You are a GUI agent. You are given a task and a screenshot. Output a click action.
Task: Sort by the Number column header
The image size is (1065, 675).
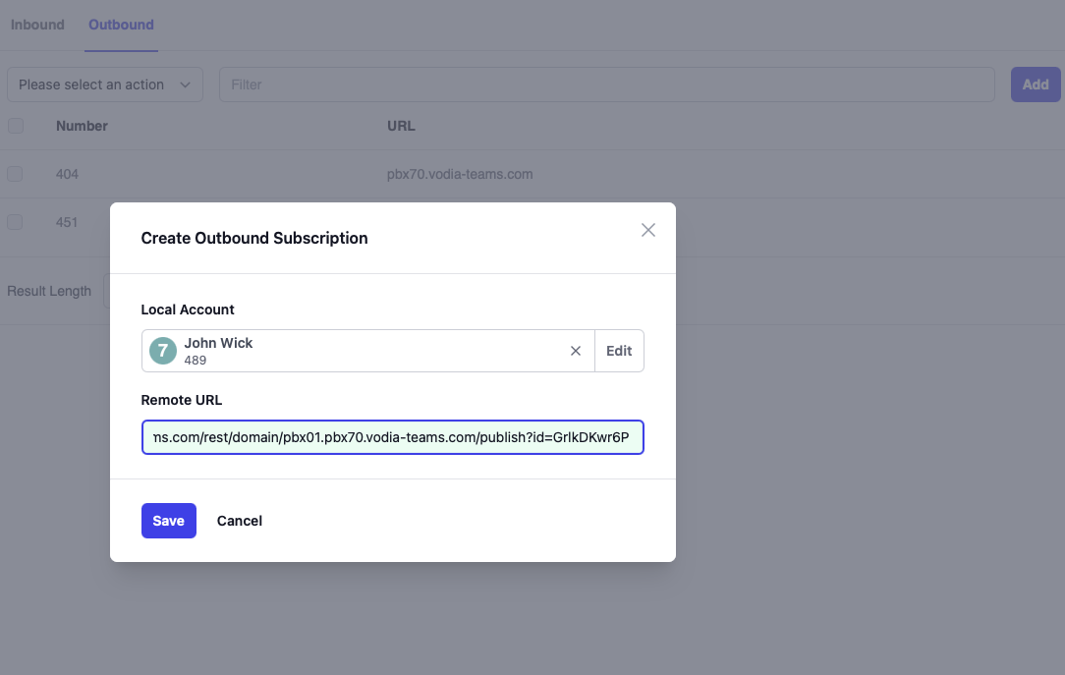point(82,126)
